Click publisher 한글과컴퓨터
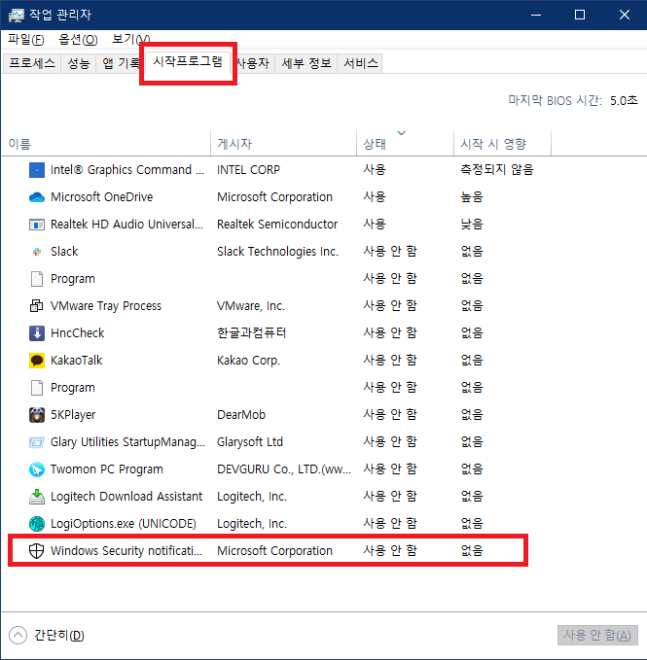The image size is (647, 660). [x=251, y=333]
